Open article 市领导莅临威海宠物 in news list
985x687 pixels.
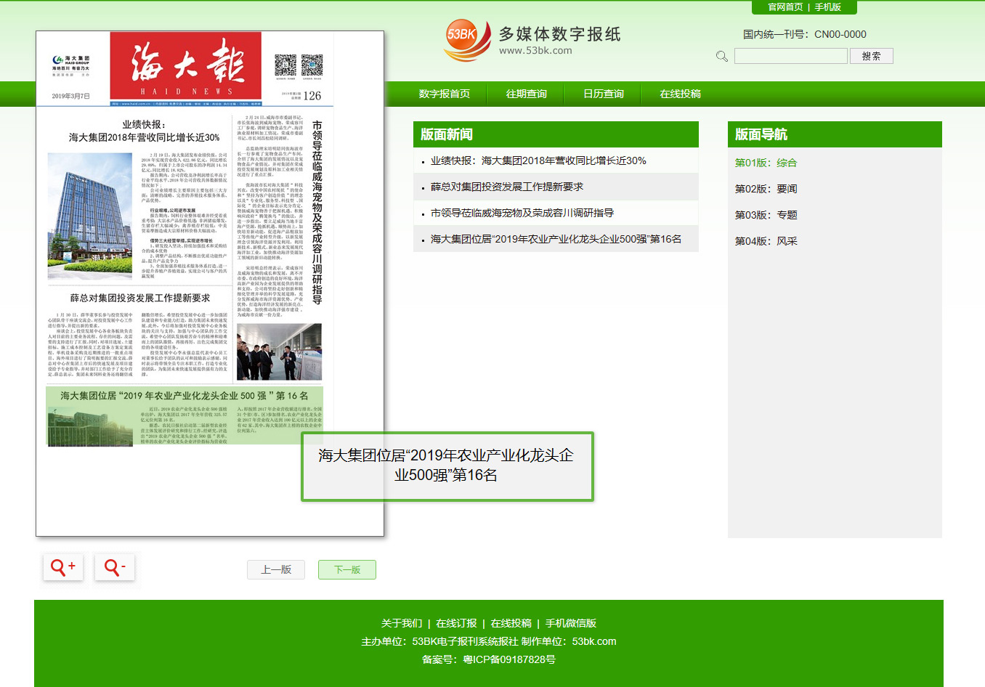(x=522, y=213)
